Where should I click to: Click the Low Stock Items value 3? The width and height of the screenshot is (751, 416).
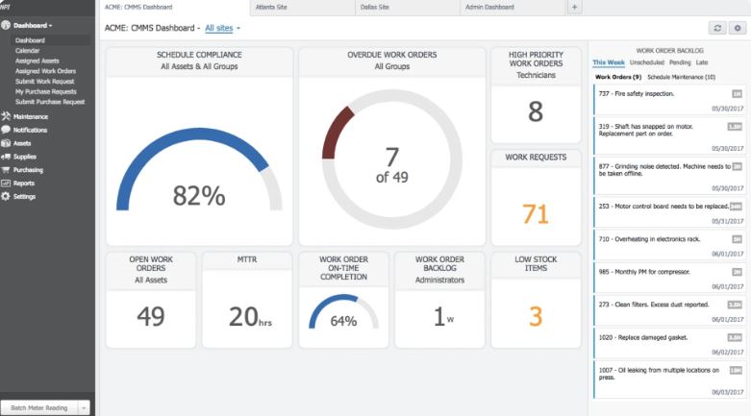[536, 316]
